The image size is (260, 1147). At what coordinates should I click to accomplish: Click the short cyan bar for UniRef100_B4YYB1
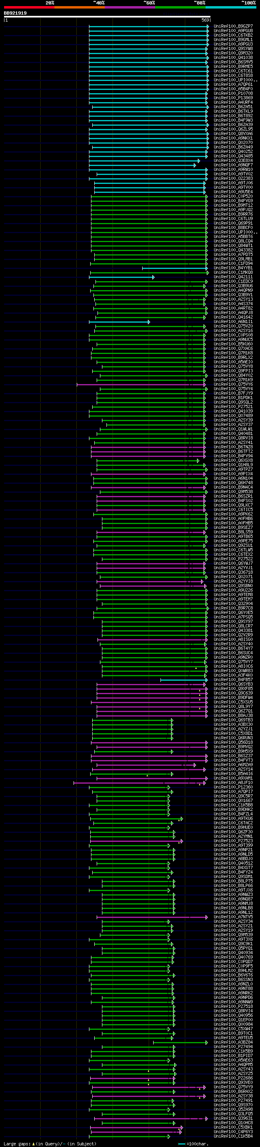[x=175, y=268]
